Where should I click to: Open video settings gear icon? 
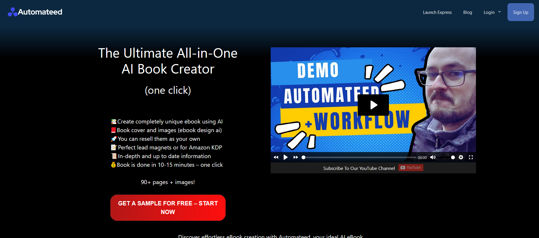(x=461, y=157)
